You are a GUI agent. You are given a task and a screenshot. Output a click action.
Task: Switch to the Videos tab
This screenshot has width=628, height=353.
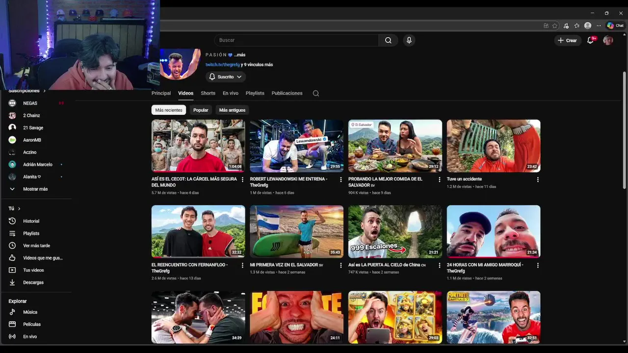click(185, 93)
